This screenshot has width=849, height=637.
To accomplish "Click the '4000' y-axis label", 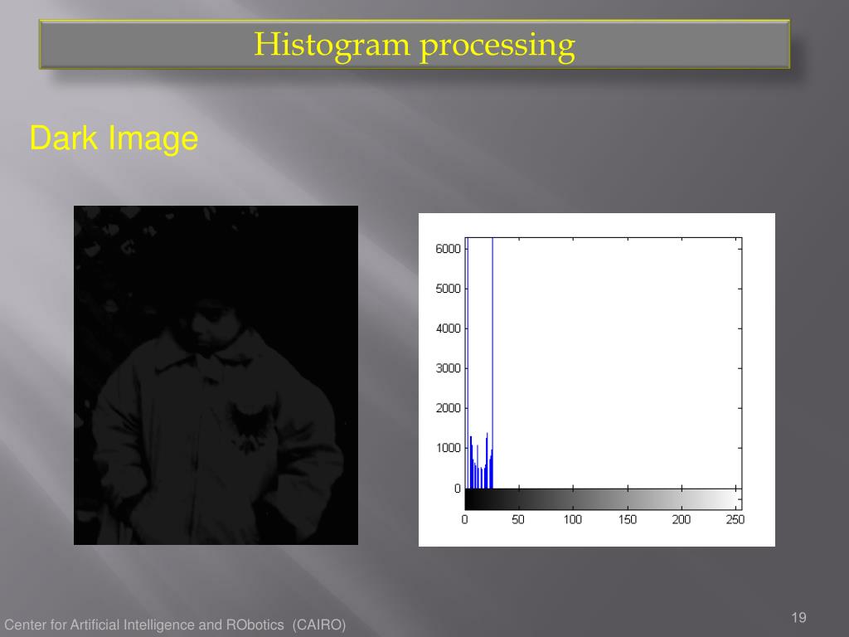I will click(x=448, y=328).
